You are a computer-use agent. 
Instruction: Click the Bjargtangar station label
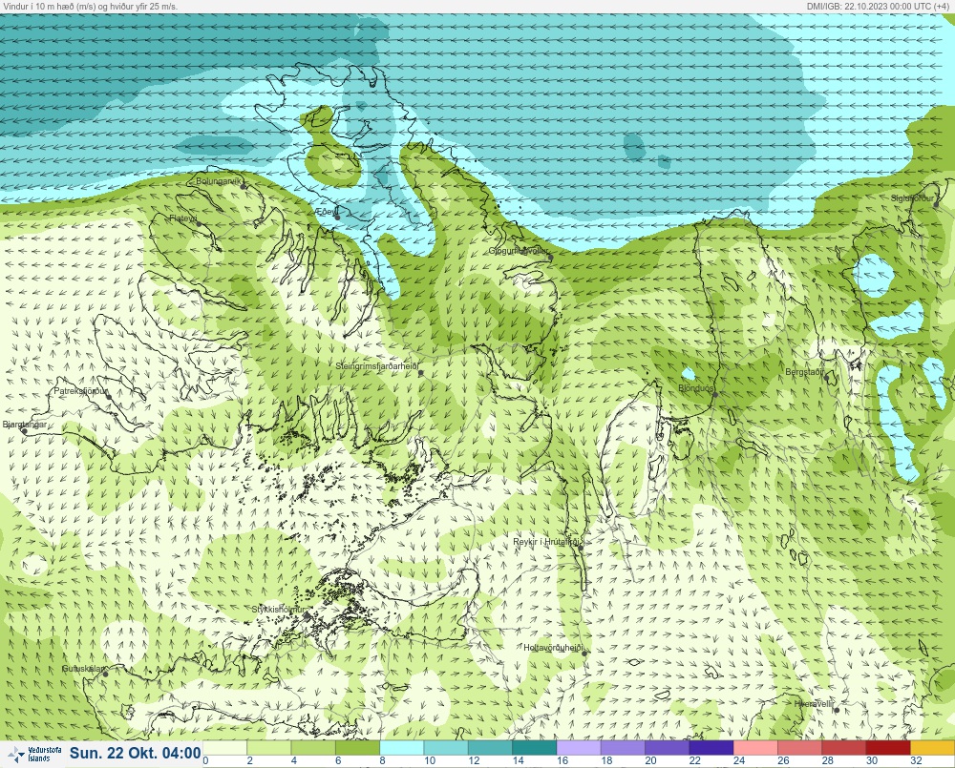click(25, 425)
